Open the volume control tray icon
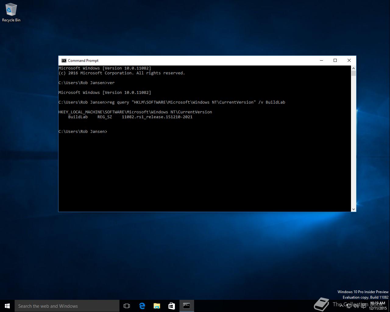Screen dimensions: 390x312 coord(356,306)
